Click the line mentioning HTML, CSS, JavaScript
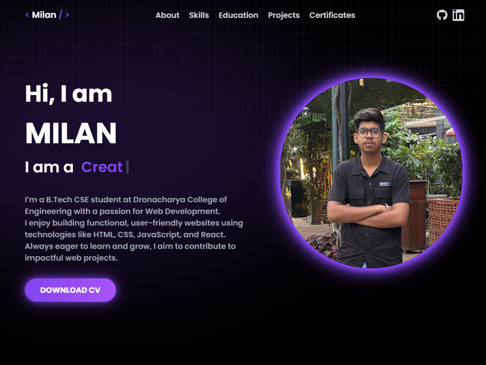 pos(125,235)
